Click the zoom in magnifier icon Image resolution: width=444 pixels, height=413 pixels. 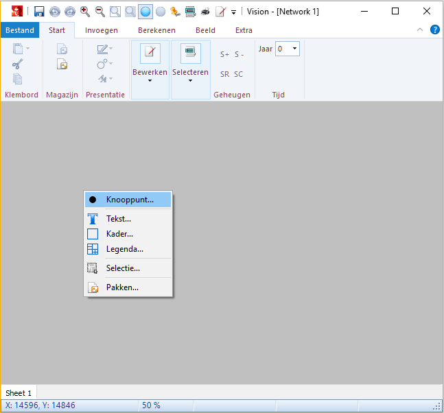coord(85,12)
